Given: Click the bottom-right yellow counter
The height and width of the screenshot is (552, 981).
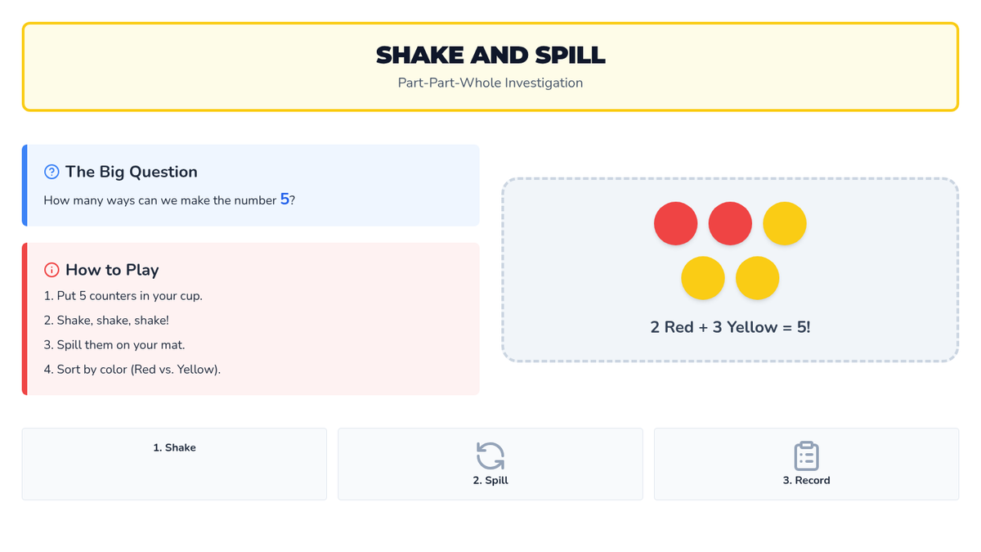Looking at the screenshot, I should tap(757, 278).
